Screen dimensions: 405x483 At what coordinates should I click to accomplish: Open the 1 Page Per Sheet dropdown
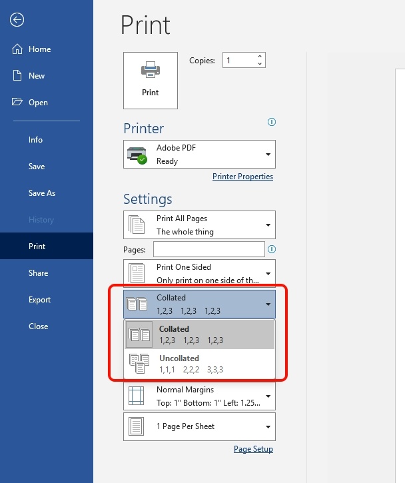pyautogui.click(x=200, y=426)
